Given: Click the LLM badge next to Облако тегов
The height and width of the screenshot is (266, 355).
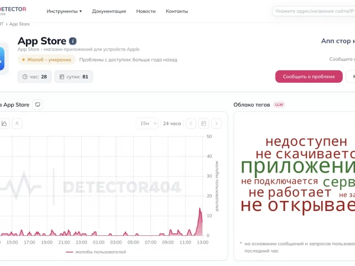Looking at the screenshot, I should pos(279,105).
